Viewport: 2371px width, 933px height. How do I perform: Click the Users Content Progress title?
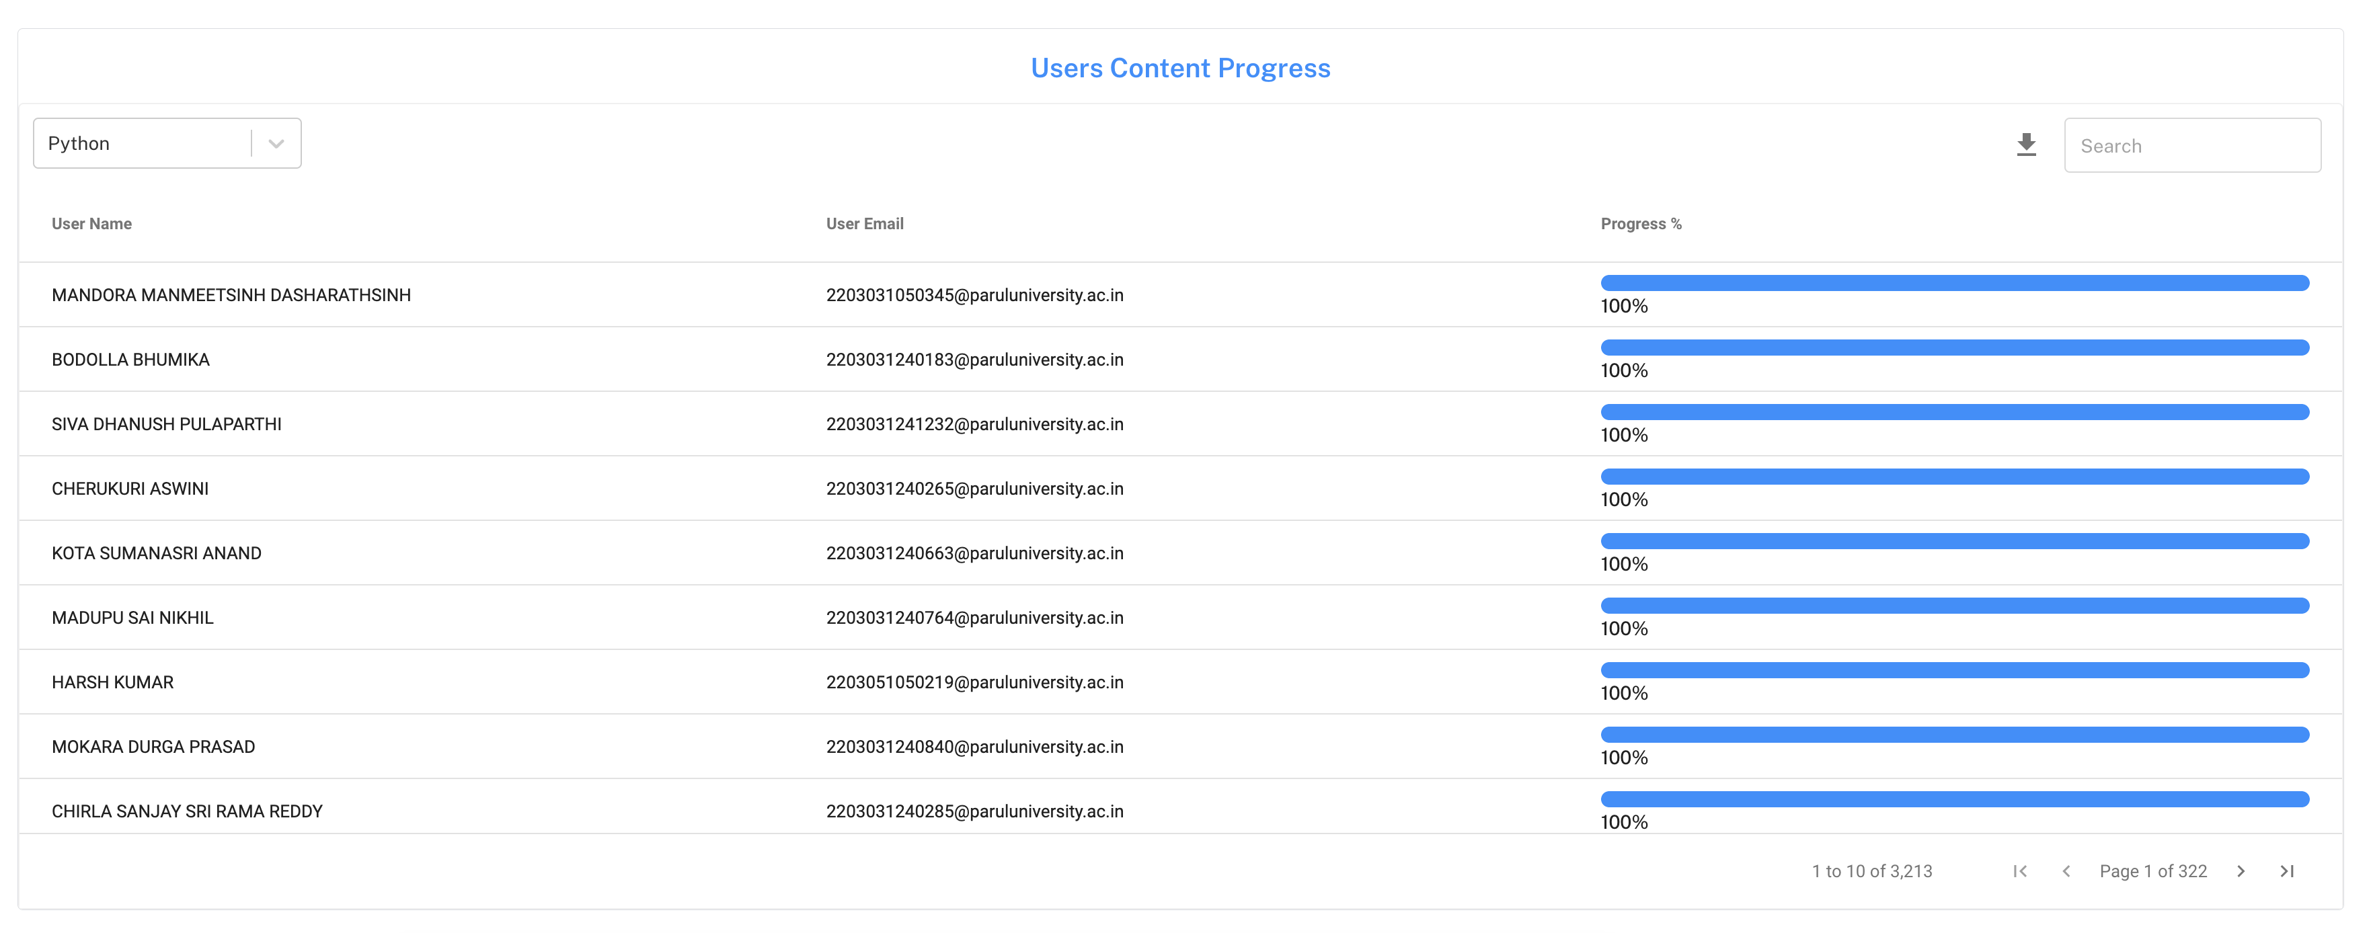(x=1180, y=68)
